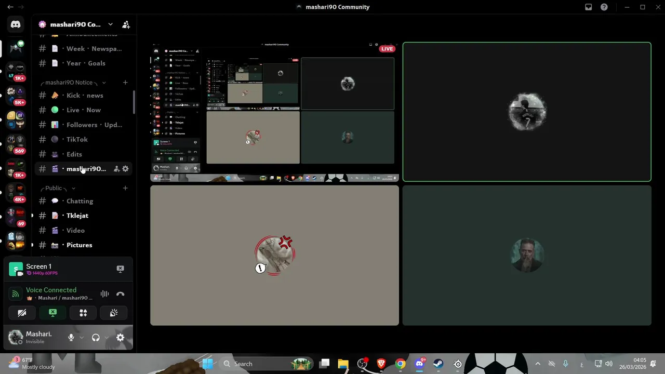Open the Edits channel

tap(83, 154)
